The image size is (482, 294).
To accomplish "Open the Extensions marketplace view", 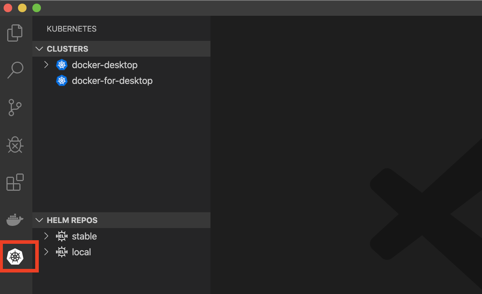I will pos(14,182).
